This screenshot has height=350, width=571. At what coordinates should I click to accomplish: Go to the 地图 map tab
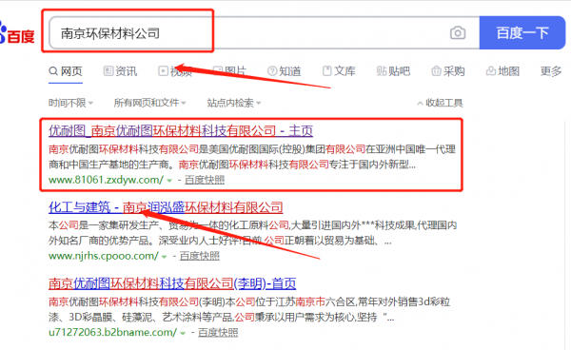tap(502, 71)
